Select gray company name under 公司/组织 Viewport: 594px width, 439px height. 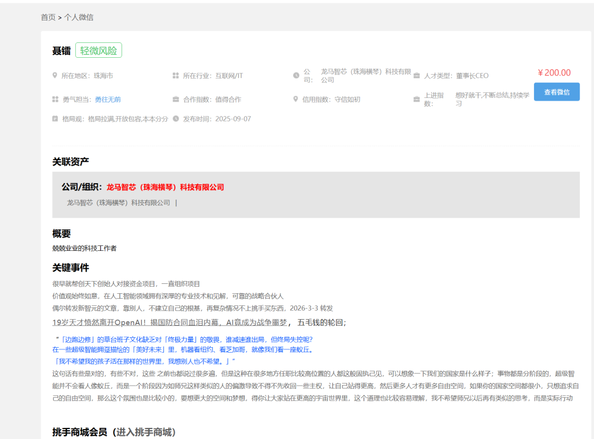[x=119, y=203]
